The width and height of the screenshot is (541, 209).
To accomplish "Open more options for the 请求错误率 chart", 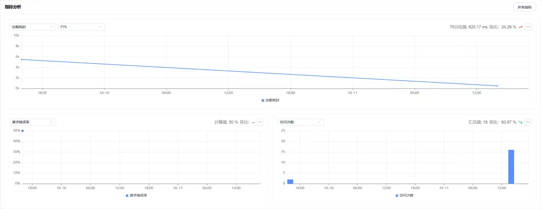I will click(x=260, y=122).
